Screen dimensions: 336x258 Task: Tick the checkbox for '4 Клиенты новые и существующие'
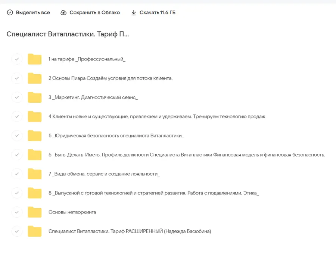pyautogui.click(x=17, y=116)
